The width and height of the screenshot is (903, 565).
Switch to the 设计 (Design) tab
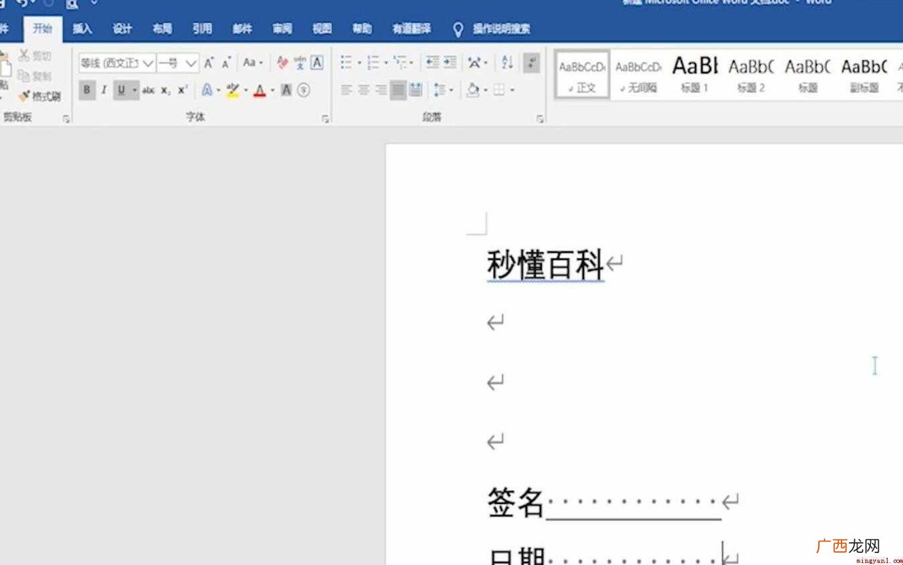click(x=122, y=29)
